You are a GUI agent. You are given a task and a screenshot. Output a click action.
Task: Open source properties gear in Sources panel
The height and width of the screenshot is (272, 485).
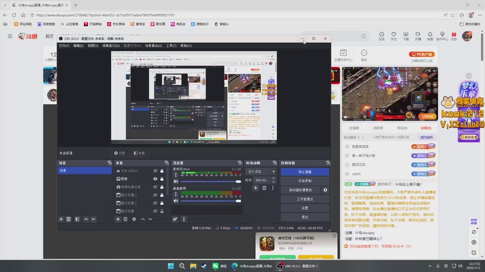pos(134,219)
